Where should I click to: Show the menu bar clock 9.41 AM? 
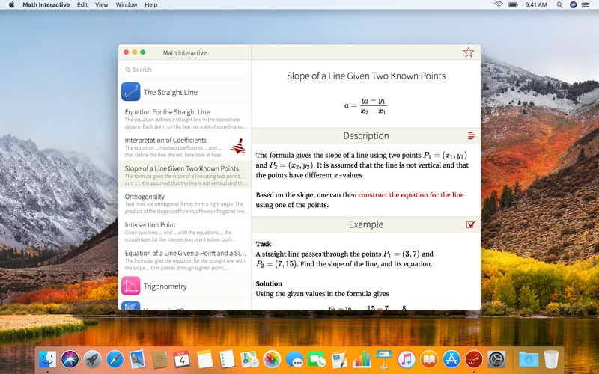point(535,4)
